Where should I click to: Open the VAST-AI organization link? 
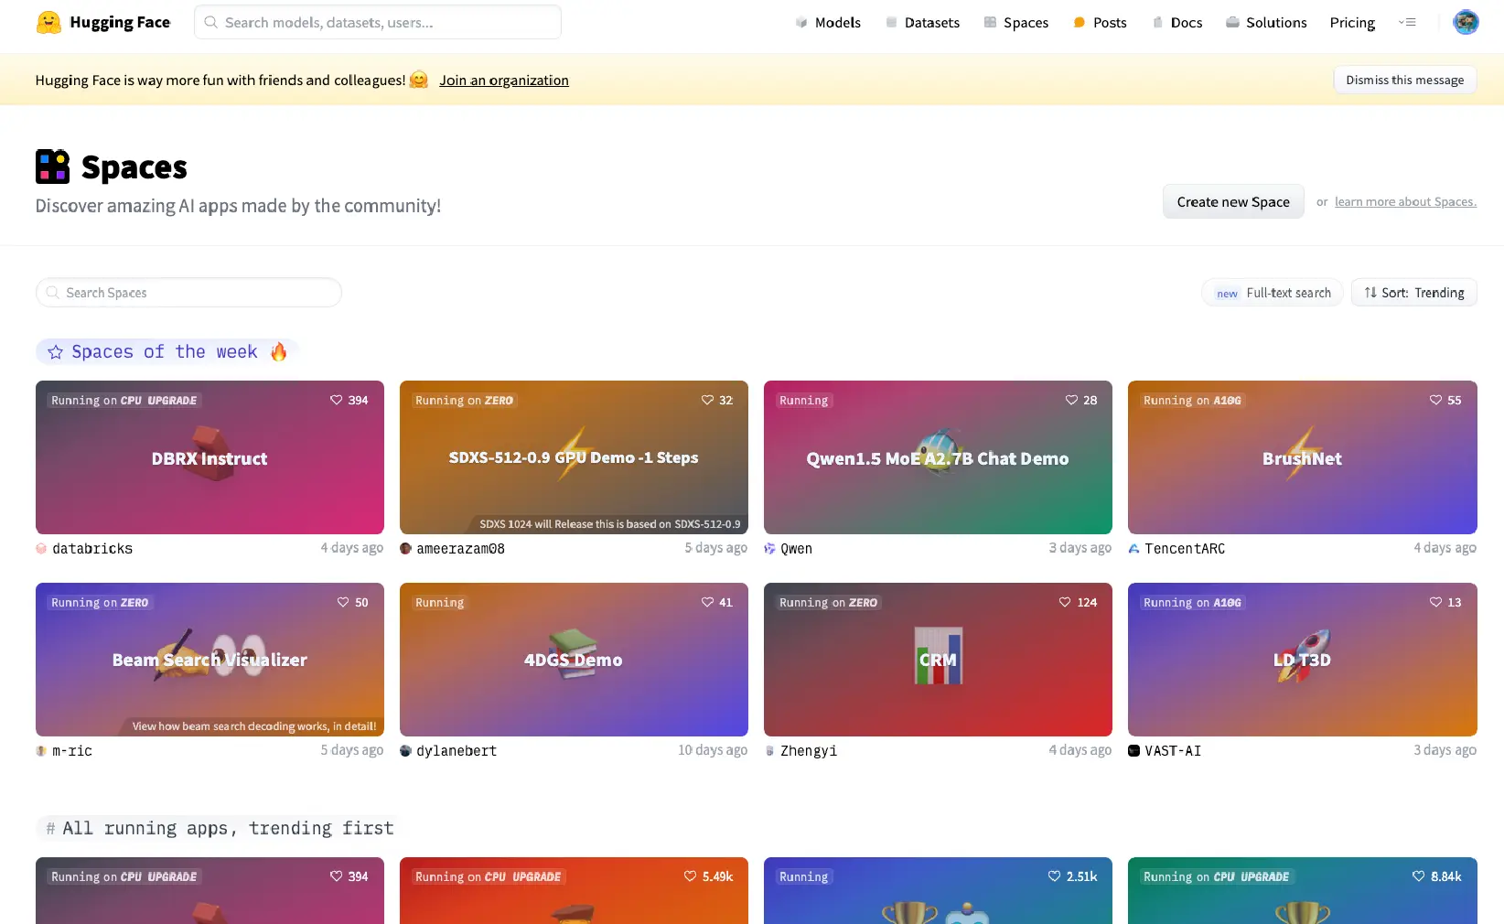coord(1173,751)
